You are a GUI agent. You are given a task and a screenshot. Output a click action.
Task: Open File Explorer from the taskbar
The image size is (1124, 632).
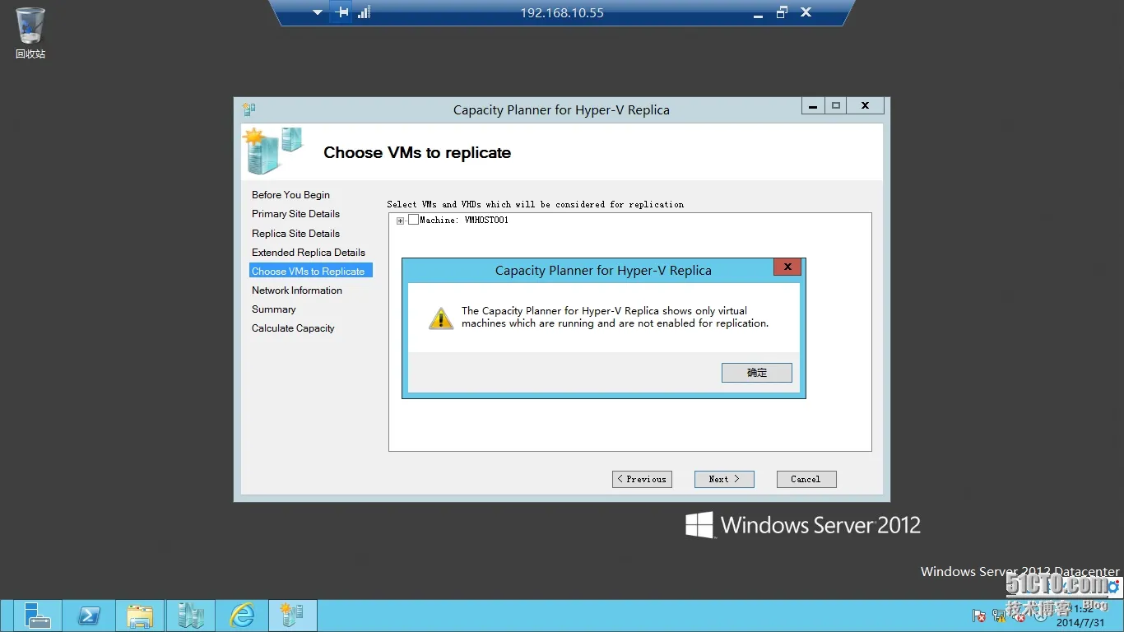click(140, 616)
